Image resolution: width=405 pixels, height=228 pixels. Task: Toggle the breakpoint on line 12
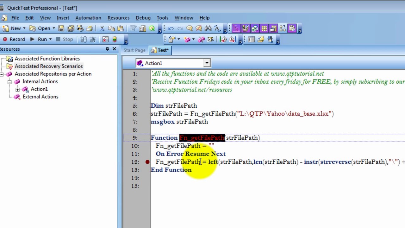(147, 162)
